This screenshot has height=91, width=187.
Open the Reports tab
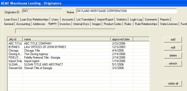tap(165, 19)
